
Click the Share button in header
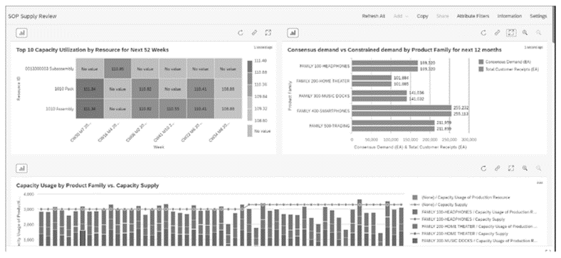coord(443,16)
